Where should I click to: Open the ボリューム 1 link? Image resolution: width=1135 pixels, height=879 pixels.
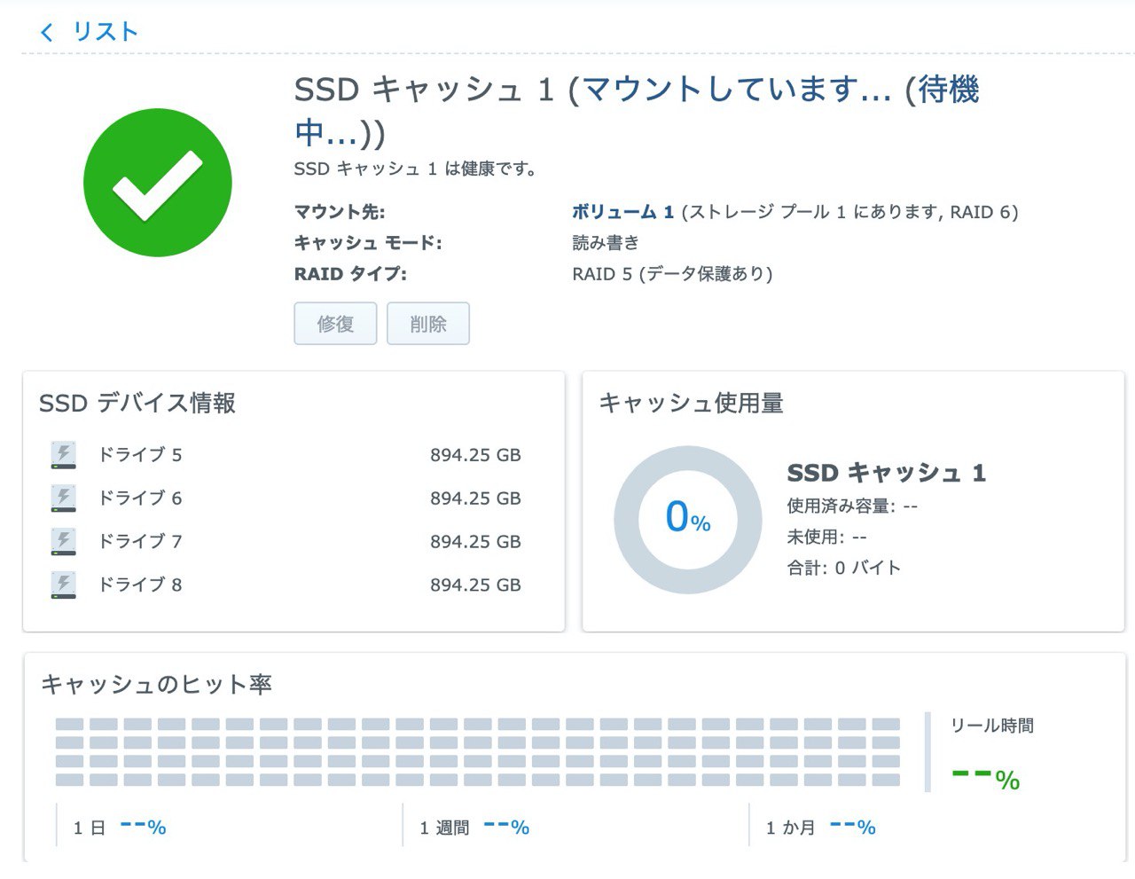click(x=622, y=212)
